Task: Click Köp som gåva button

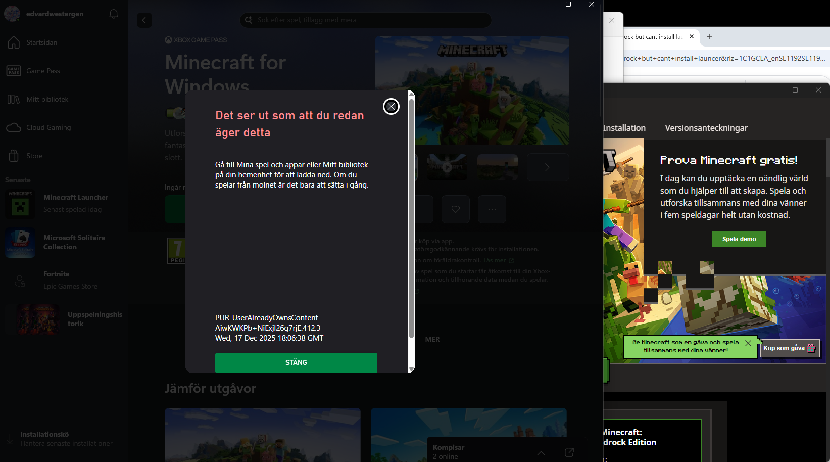Action: point(790,348)
